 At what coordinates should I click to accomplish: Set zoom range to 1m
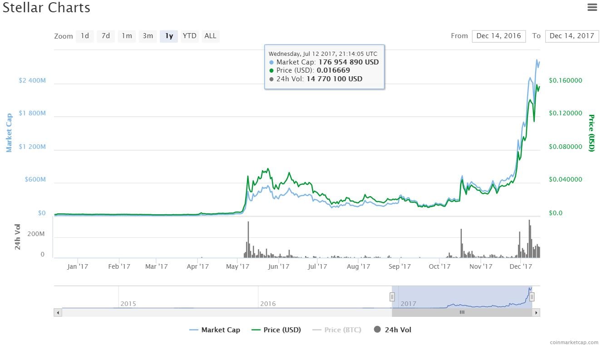click(127, 36)
